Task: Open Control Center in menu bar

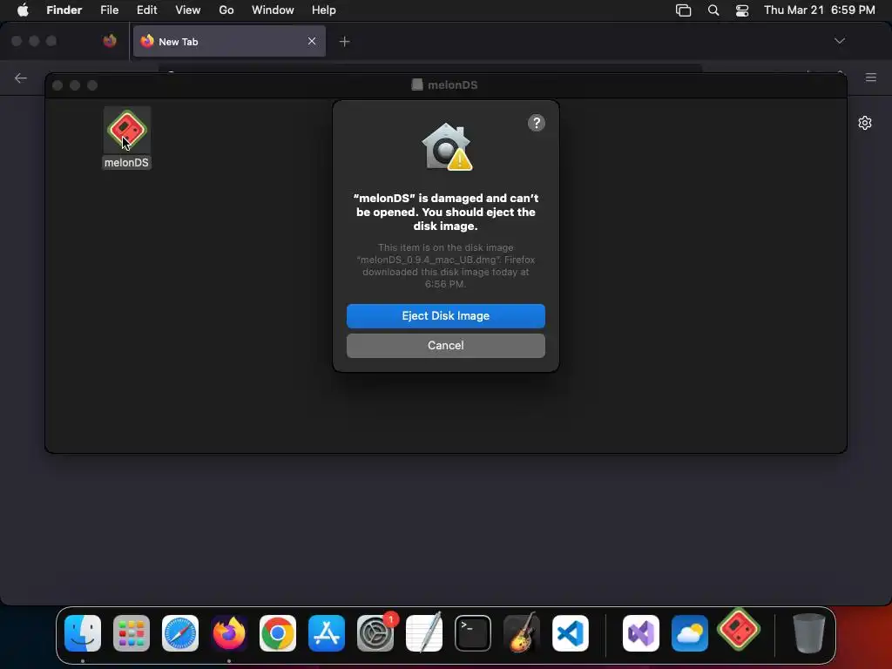Action: (x=742, y=10)
